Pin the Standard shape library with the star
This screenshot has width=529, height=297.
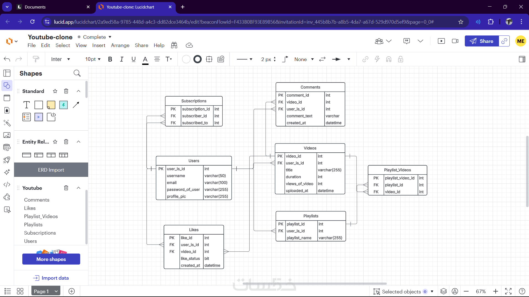(x=55, y=91)
